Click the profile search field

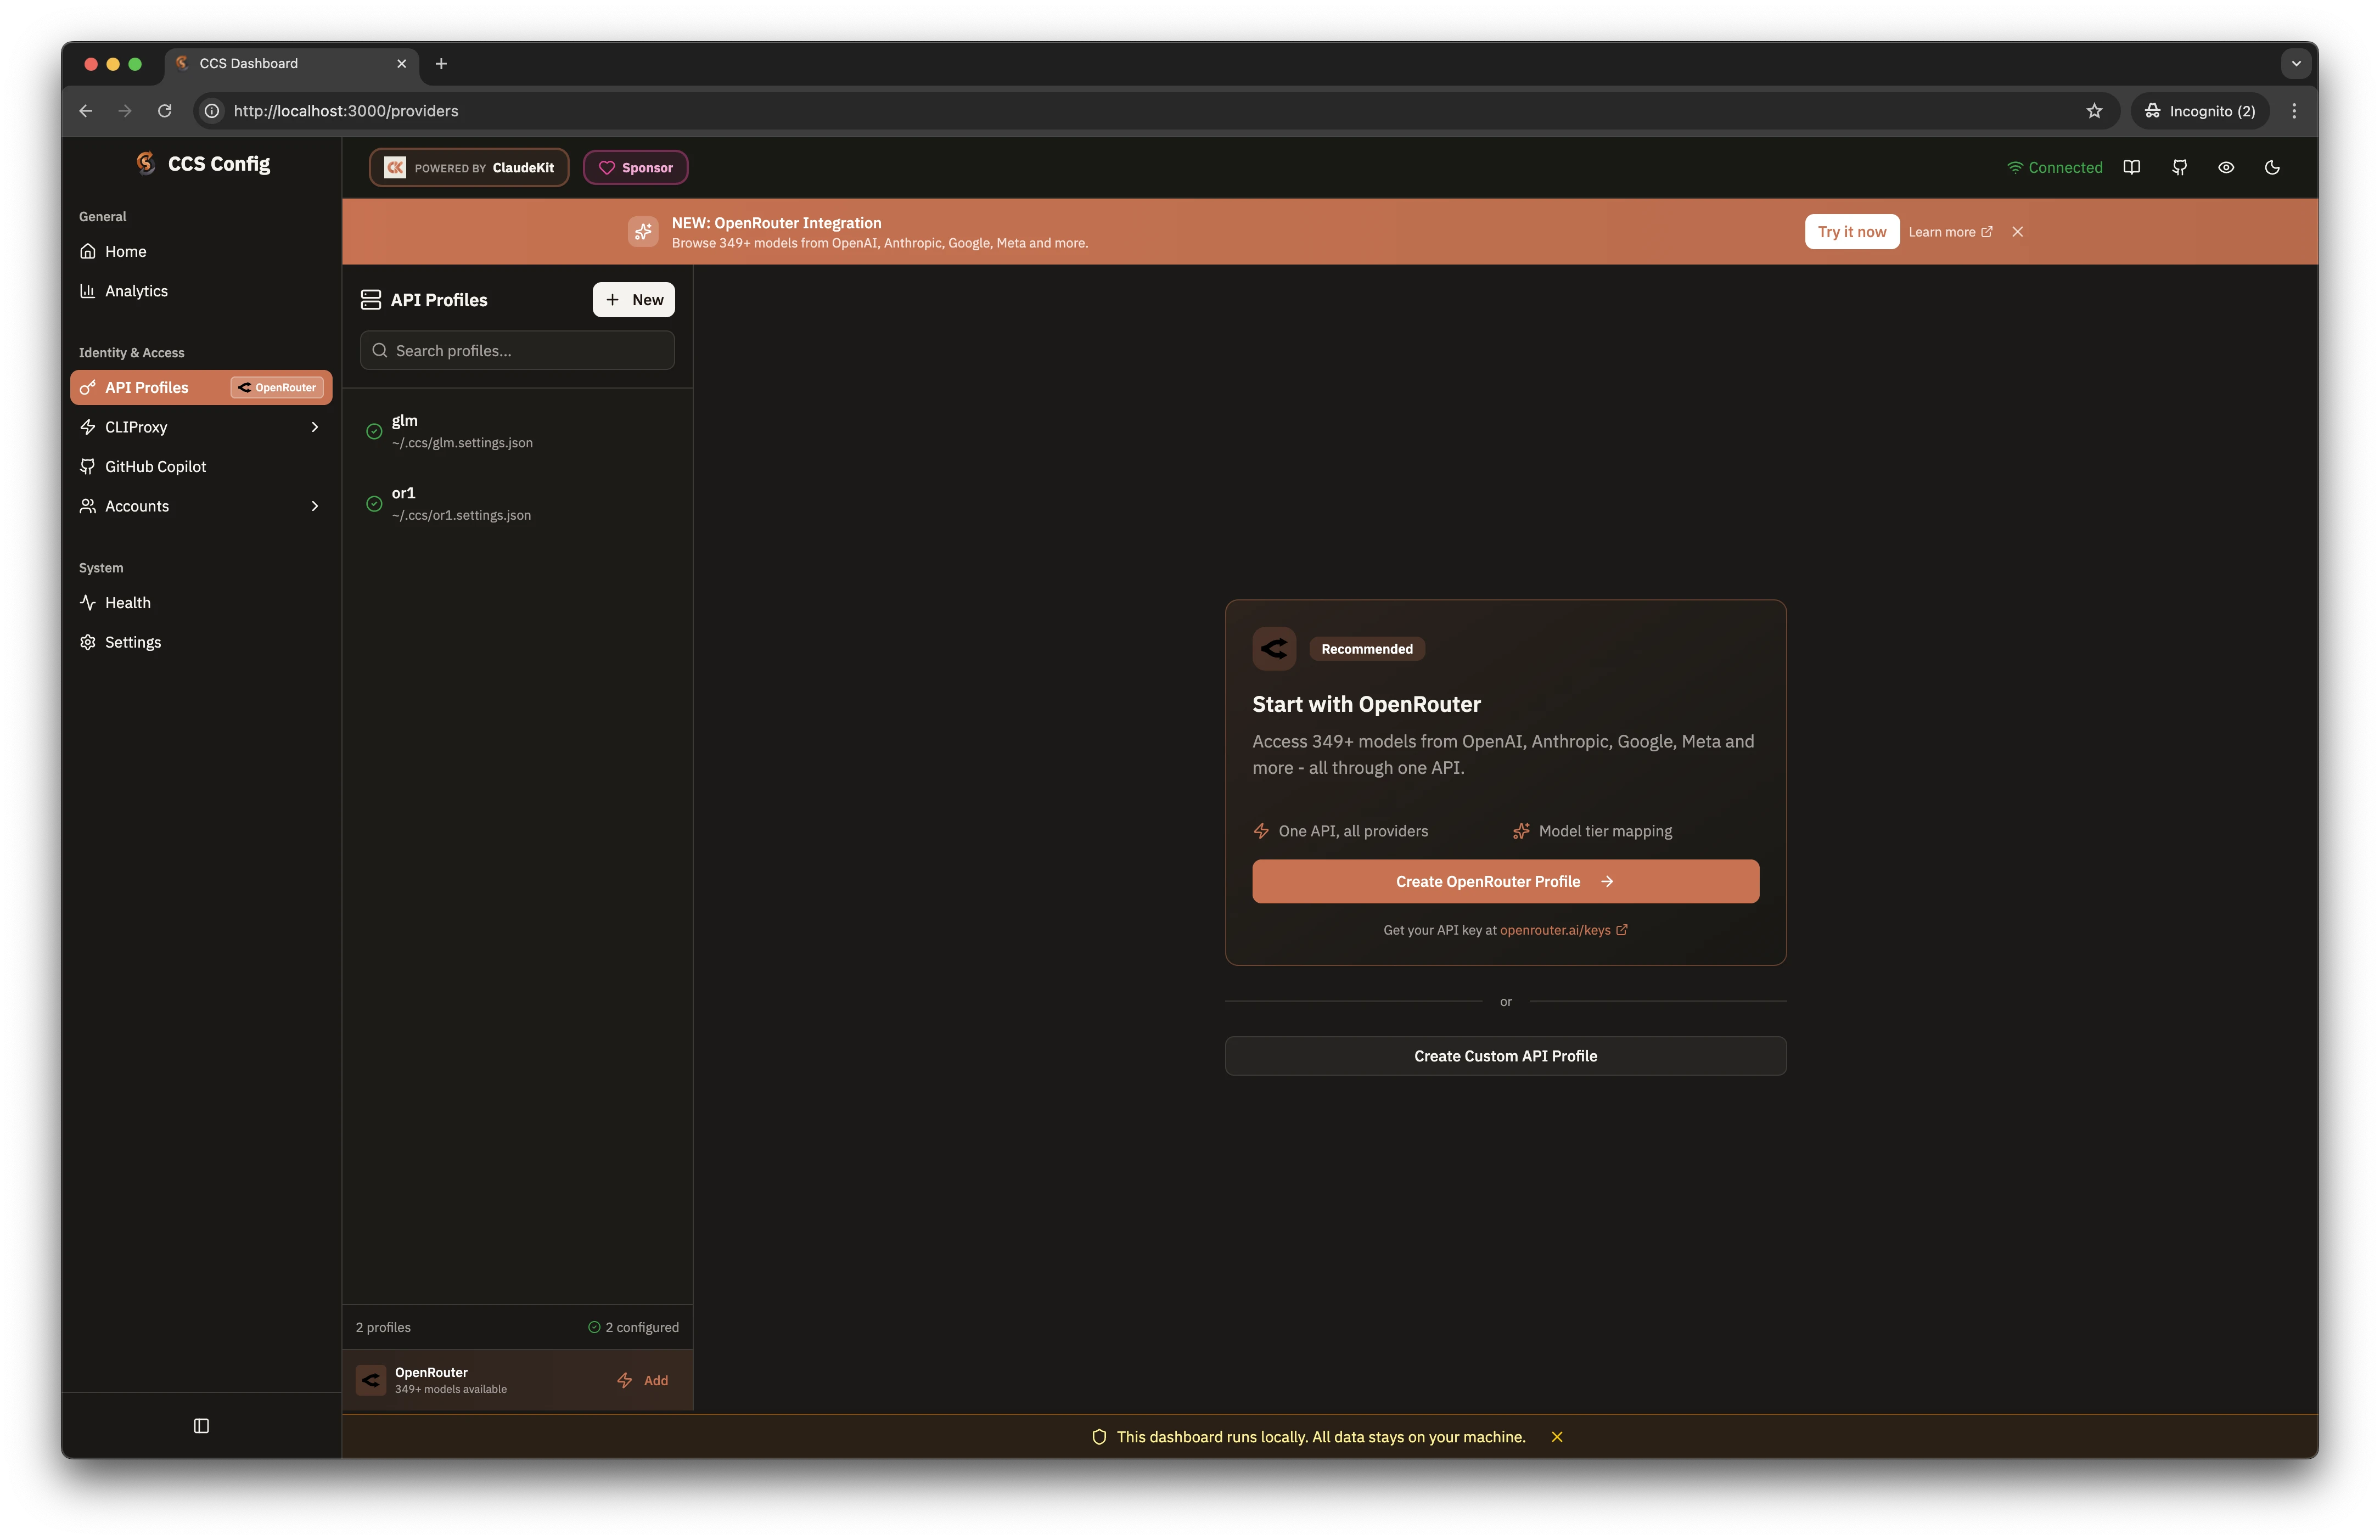[x=516, y=350]
